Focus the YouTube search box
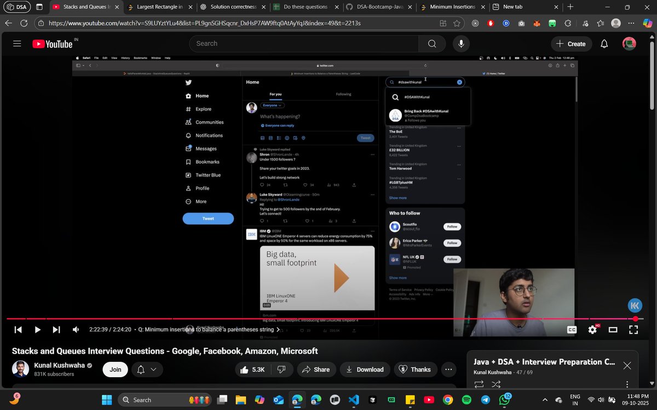The height and width of the screenshot is (410, 657). pos(304,44)
